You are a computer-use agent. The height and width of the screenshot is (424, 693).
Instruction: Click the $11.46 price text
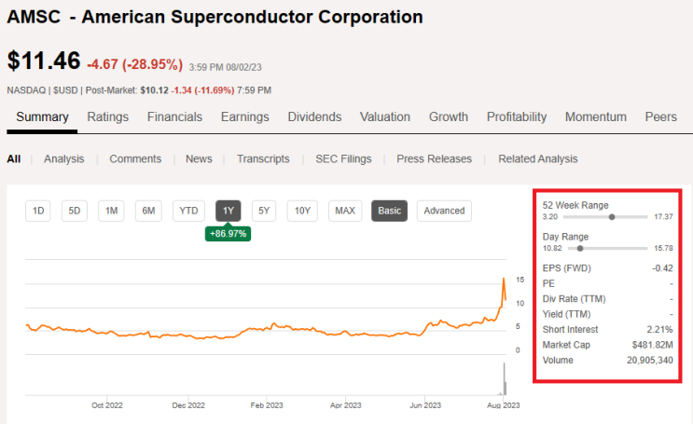(x=44, y=61)
